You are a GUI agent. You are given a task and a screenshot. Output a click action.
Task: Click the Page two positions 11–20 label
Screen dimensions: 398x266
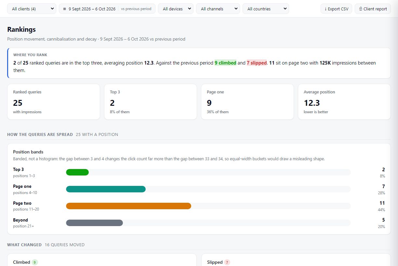pos(26,206)
